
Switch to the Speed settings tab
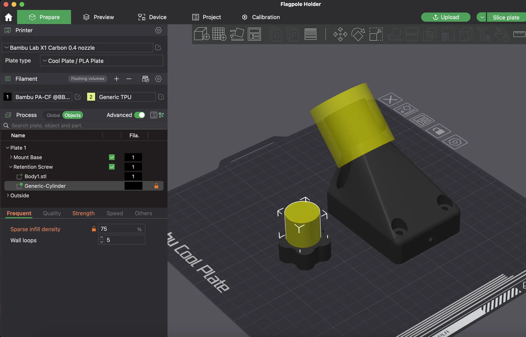click(x=115, y=213)
